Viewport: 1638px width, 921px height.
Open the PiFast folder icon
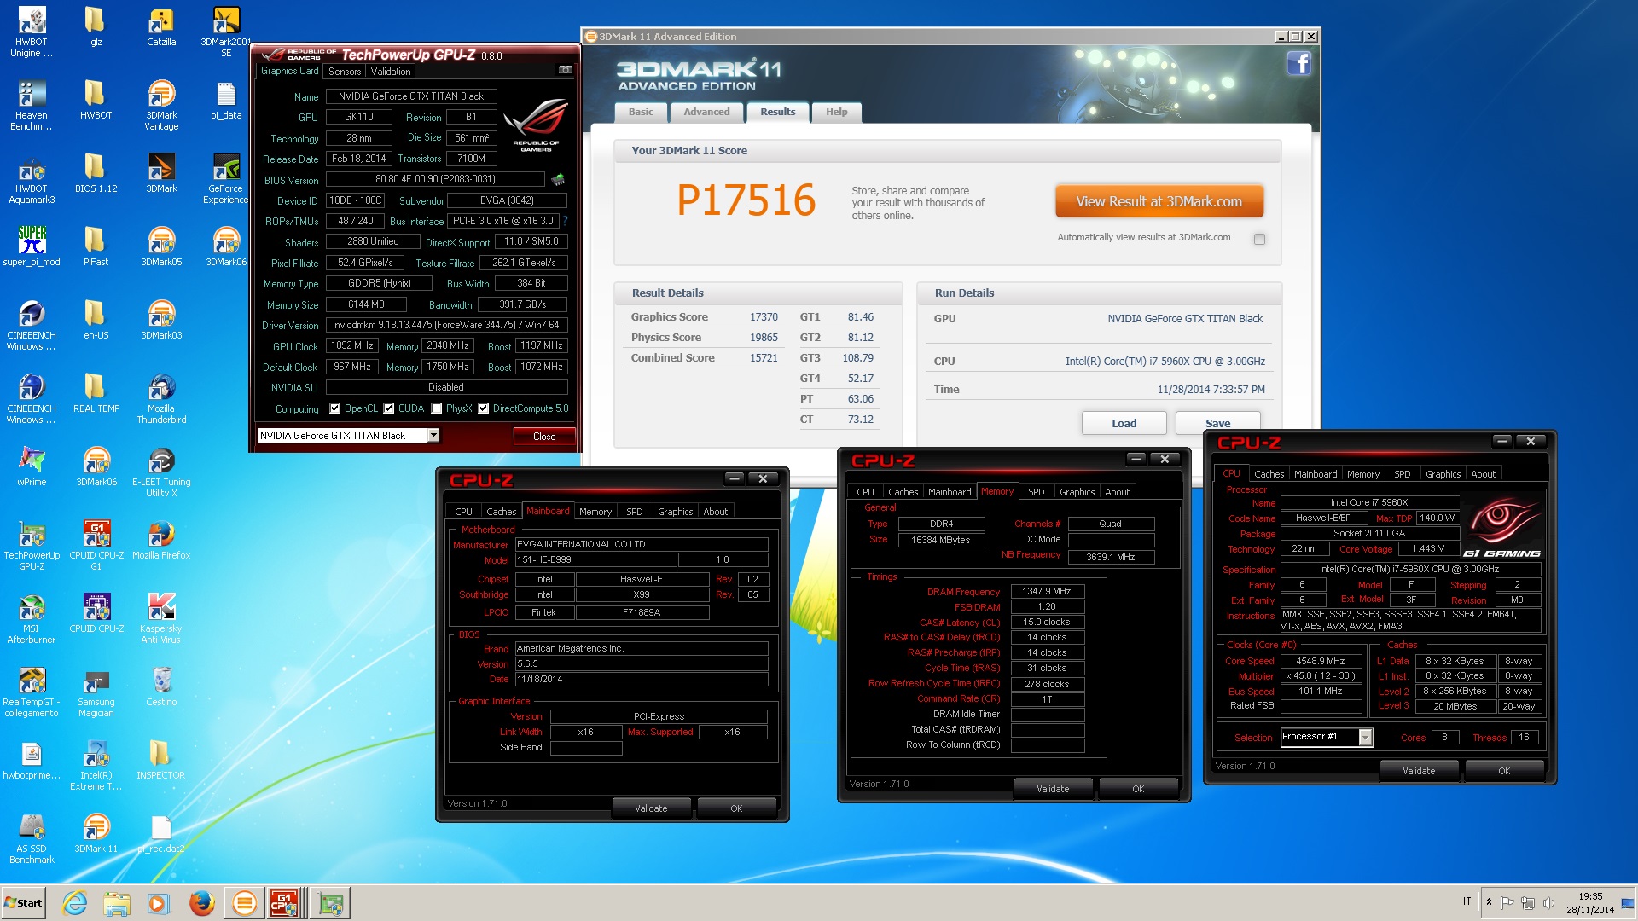(x=96, y=246)
